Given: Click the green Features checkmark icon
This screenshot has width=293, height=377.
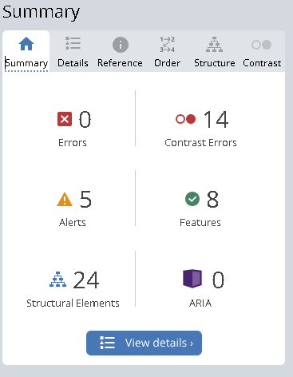Looking at the screenshot, I should (x=192, y=199).
